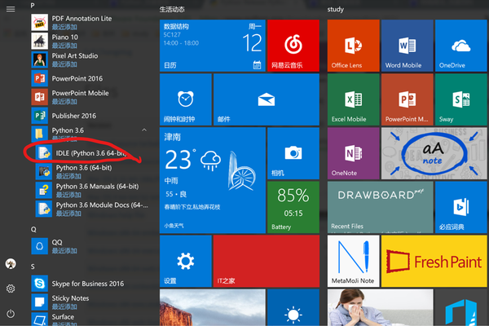Select the 生活动态 group header

click(x=172, y=9)
